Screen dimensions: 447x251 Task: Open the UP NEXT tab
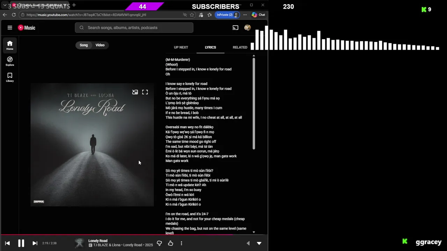pos(181,47)
